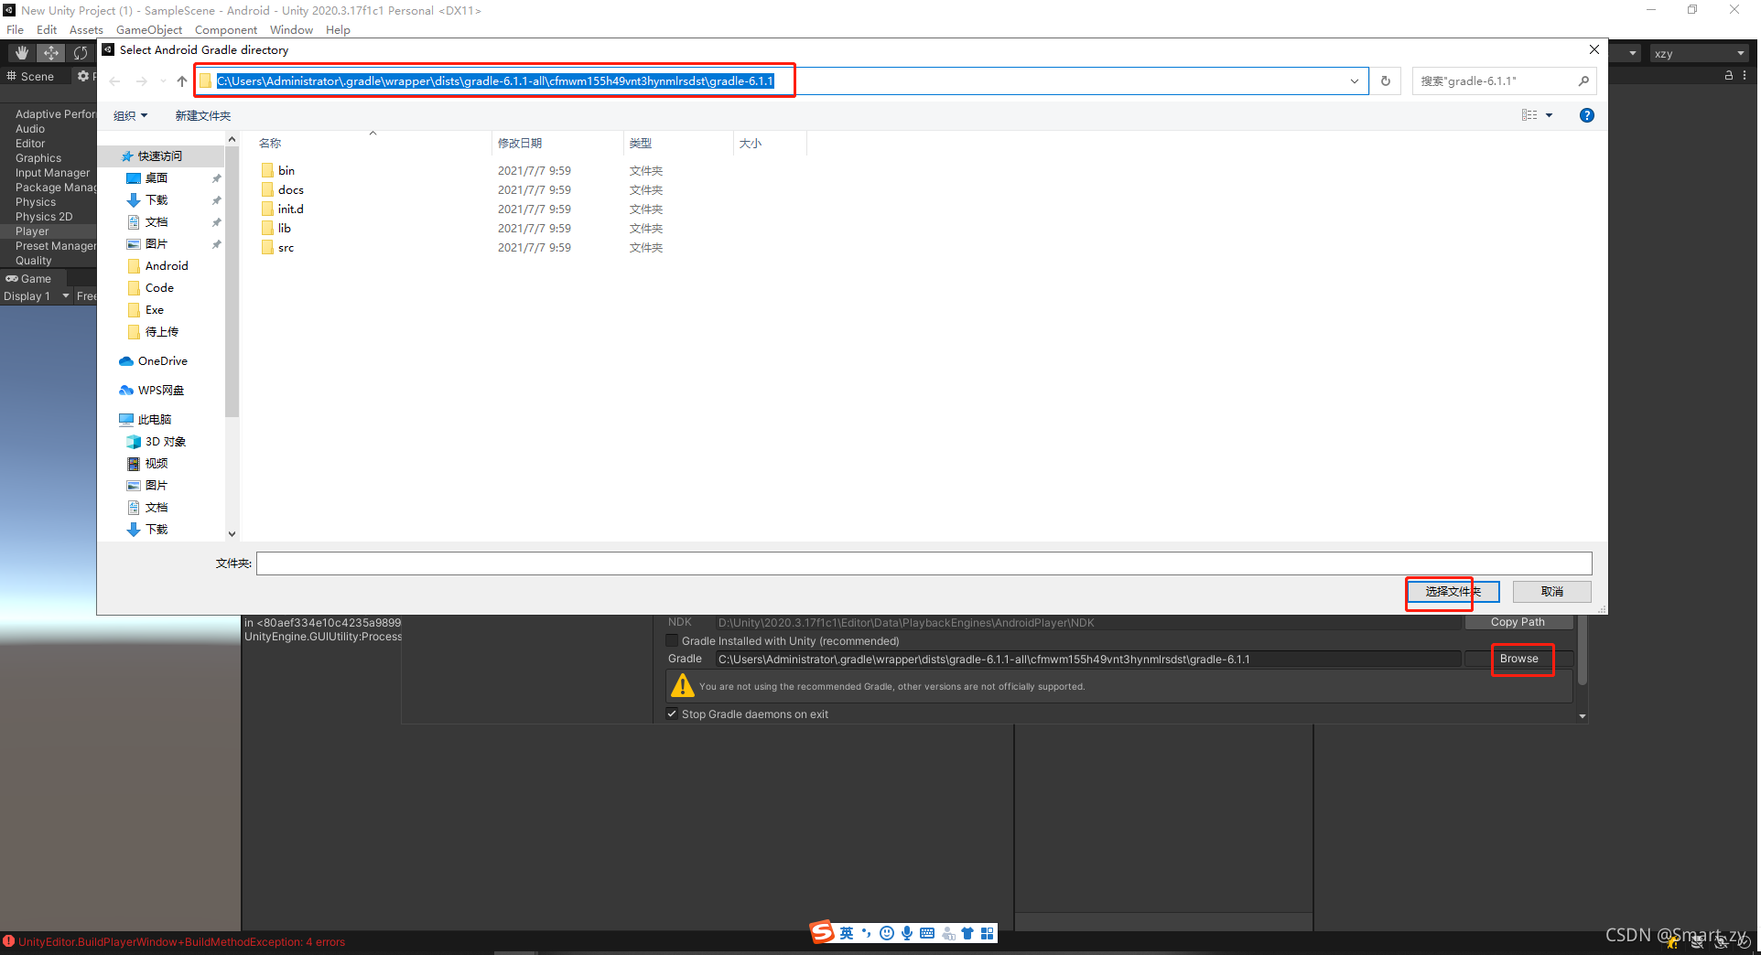This screenshot has width=1761, height=955.
Task: Toggle Gradle Installed with Unity checkbox
Action: tap(672, 640)
